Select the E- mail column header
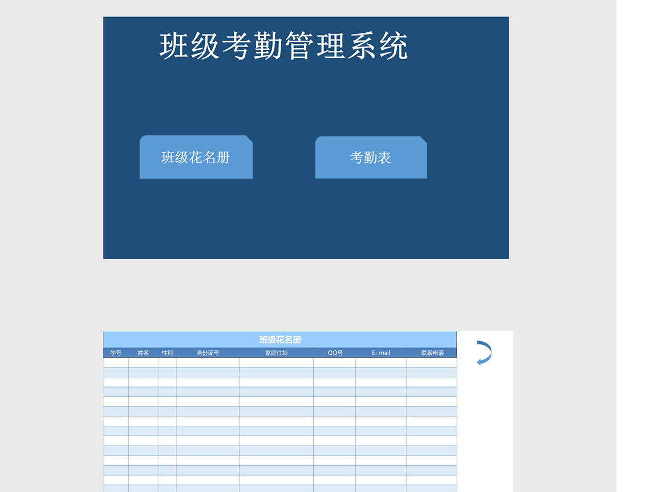Image resolution: width=657 pixels, height=492 pixels. point(381,353)
